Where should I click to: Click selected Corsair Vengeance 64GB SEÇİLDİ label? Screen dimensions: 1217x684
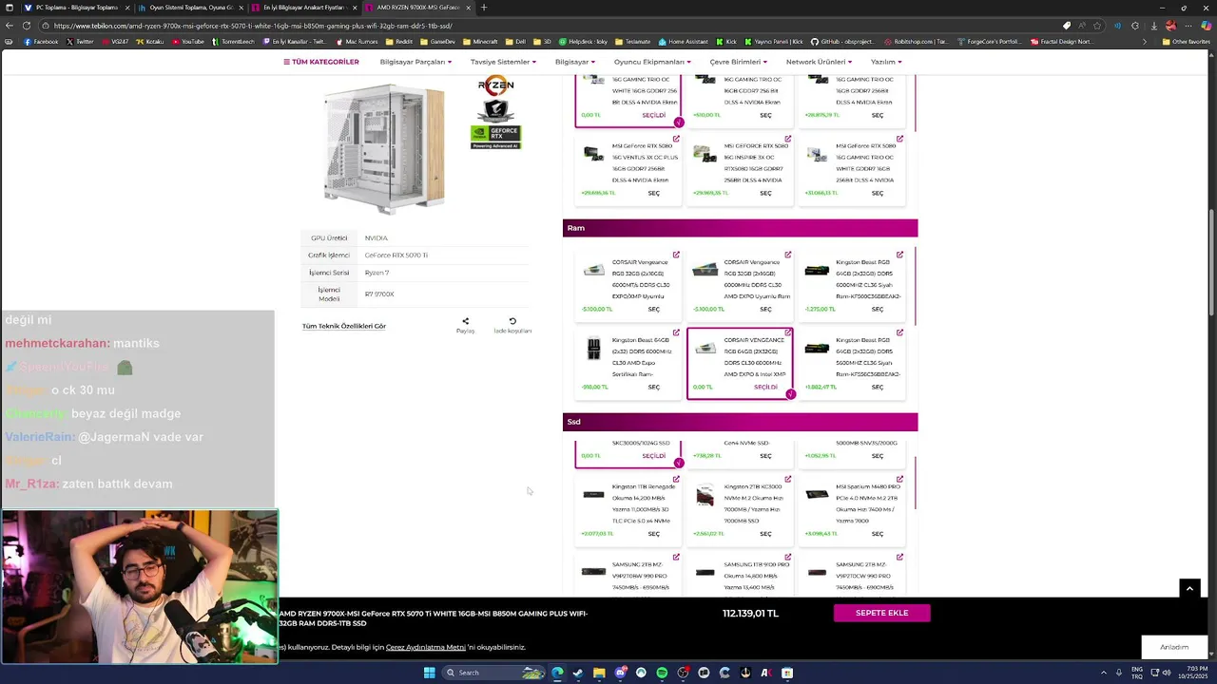click(x=765, y=387)
